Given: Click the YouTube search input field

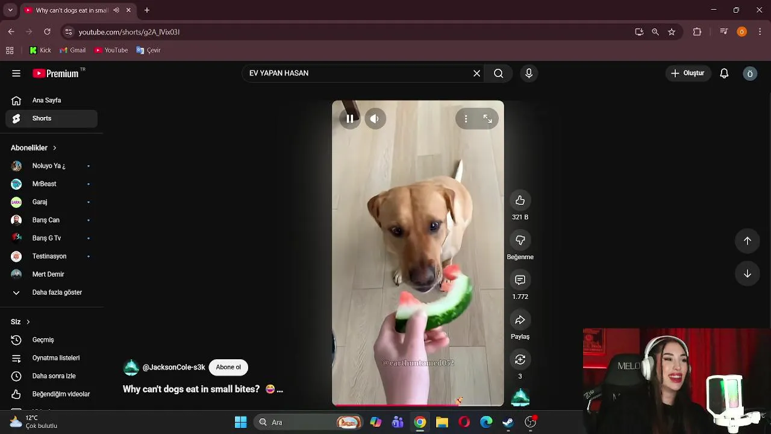Looking at the screenshot, I should [x=358, y=74].
